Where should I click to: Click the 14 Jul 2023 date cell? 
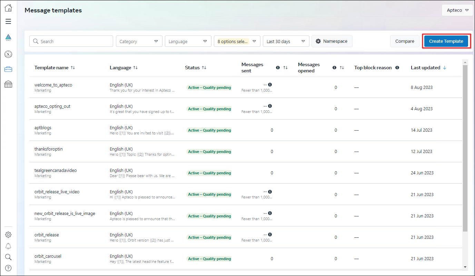click(422, 130)
